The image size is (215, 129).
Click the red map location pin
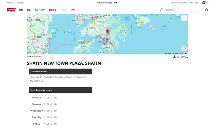[x=107, y=32]
